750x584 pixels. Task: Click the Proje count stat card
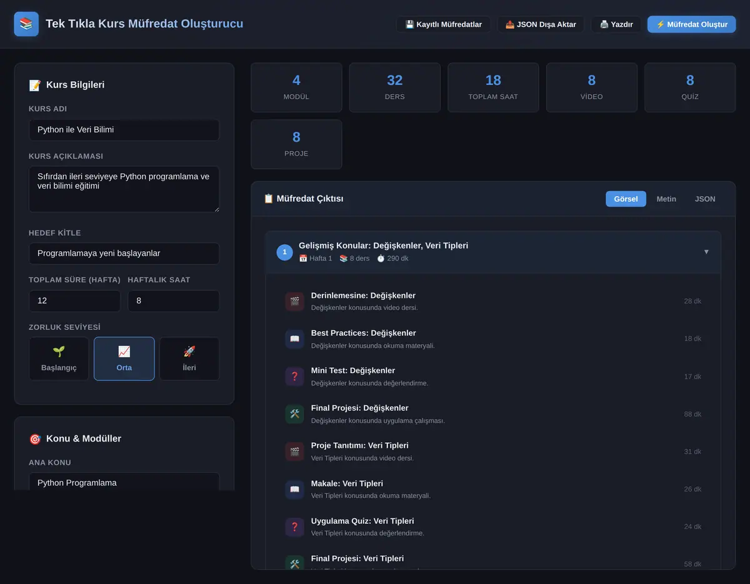296,144
